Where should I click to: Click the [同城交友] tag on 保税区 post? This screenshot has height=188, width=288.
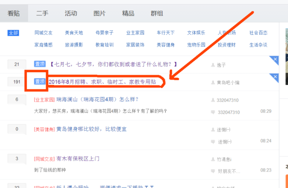(44, 159)
